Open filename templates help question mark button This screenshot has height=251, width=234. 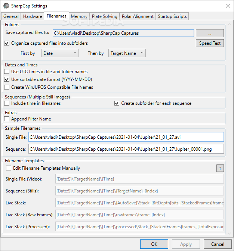220,168
